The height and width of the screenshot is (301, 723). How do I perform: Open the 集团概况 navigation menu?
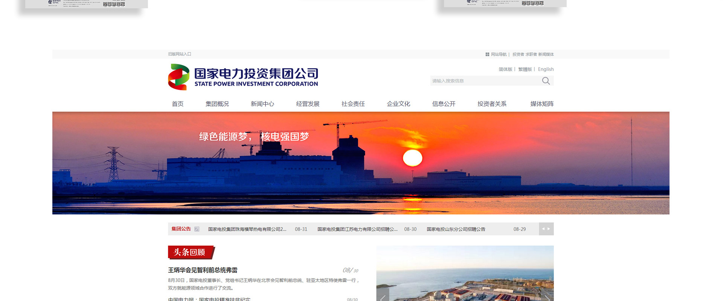point(217,104)
